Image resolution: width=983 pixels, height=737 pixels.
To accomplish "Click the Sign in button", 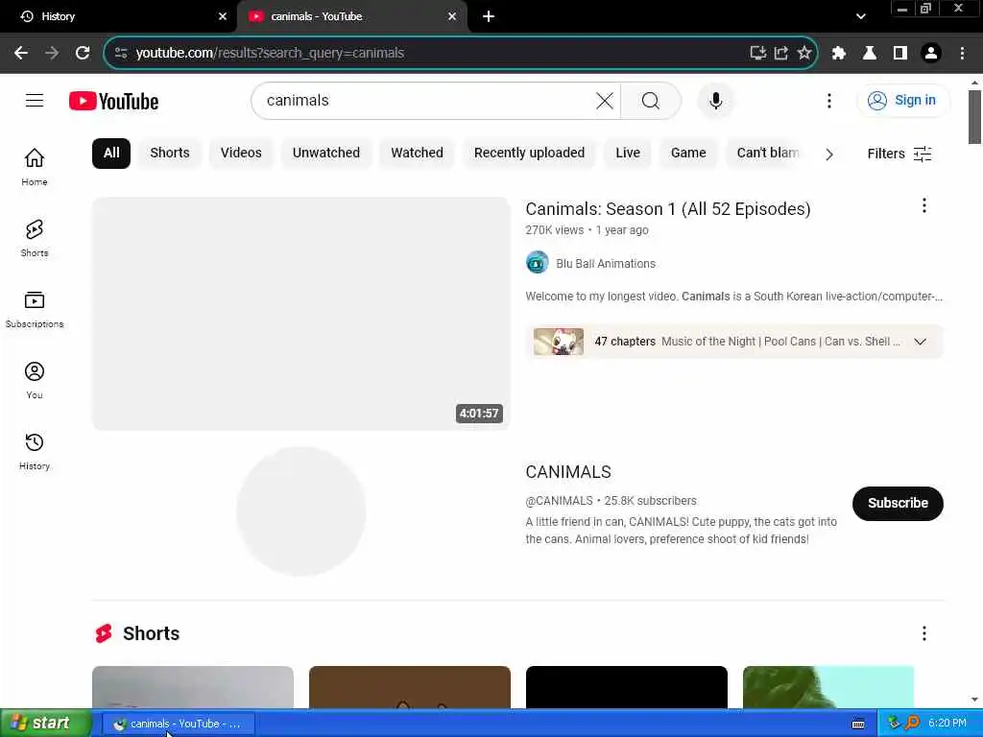I will click(x=902, y=100).
